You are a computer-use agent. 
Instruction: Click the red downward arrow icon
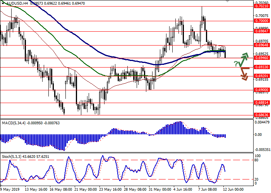click(x=244, y=73)
